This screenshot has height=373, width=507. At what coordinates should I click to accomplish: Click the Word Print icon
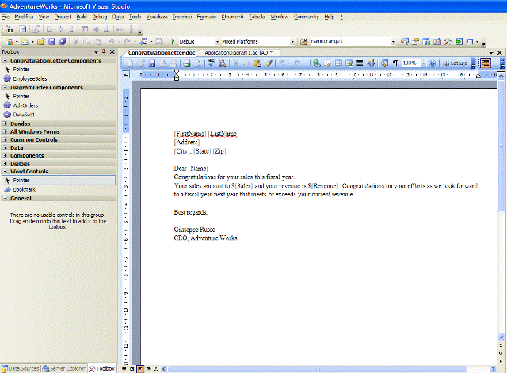coord(187,63)
